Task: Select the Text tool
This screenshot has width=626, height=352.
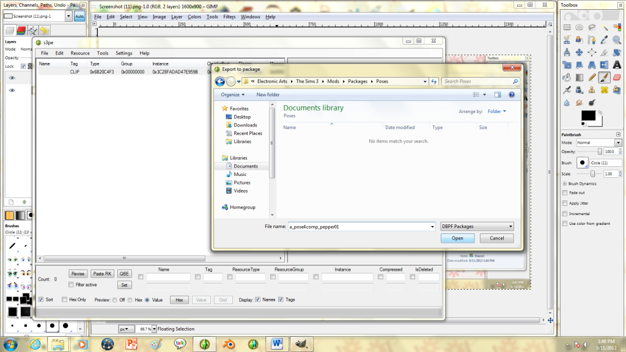Action: pos(617,65)
